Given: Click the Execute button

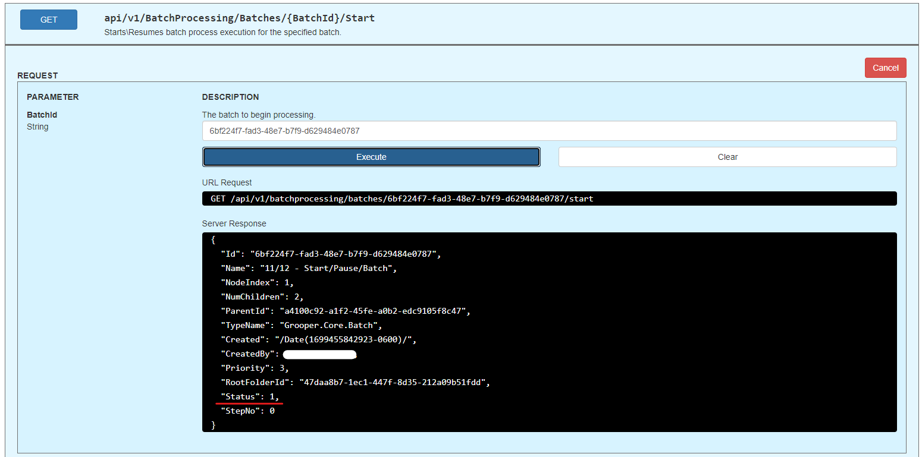Looking at the screenshot, I should (371, 157).
